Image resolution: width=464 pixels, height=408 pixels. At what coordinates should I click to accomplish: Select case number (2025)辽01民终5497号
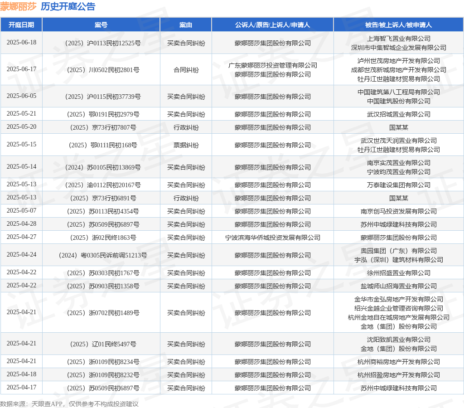(103, 344)
